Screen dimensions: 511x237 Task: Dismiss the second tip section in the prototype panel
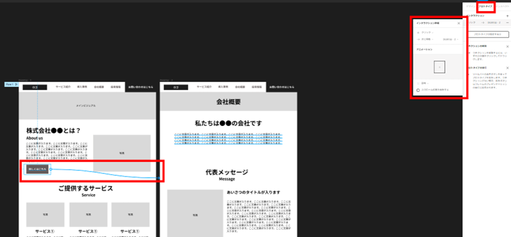point(507,68)
